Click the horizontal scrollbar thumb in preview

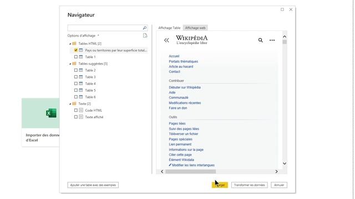tap(190, 171)
